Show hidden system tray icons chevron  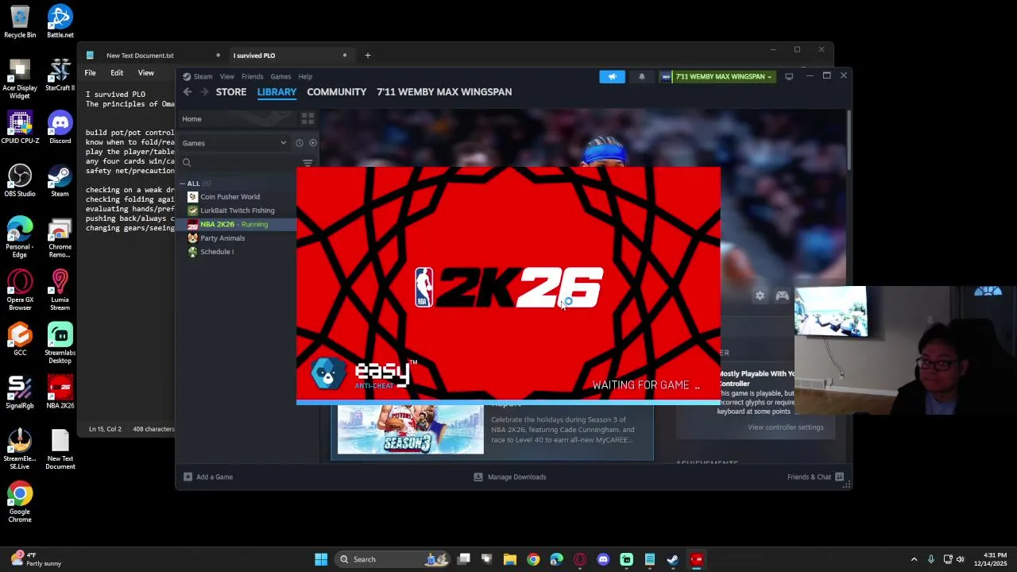pyautogui.click(x=914, y=559)
